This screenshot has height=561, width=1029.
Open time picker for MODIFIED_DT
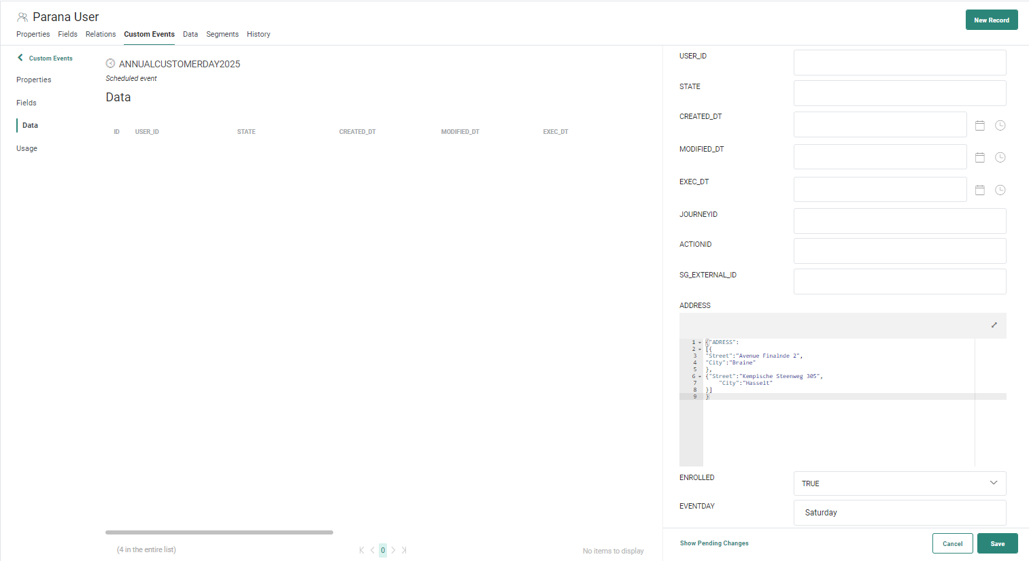click(1000, 157)
